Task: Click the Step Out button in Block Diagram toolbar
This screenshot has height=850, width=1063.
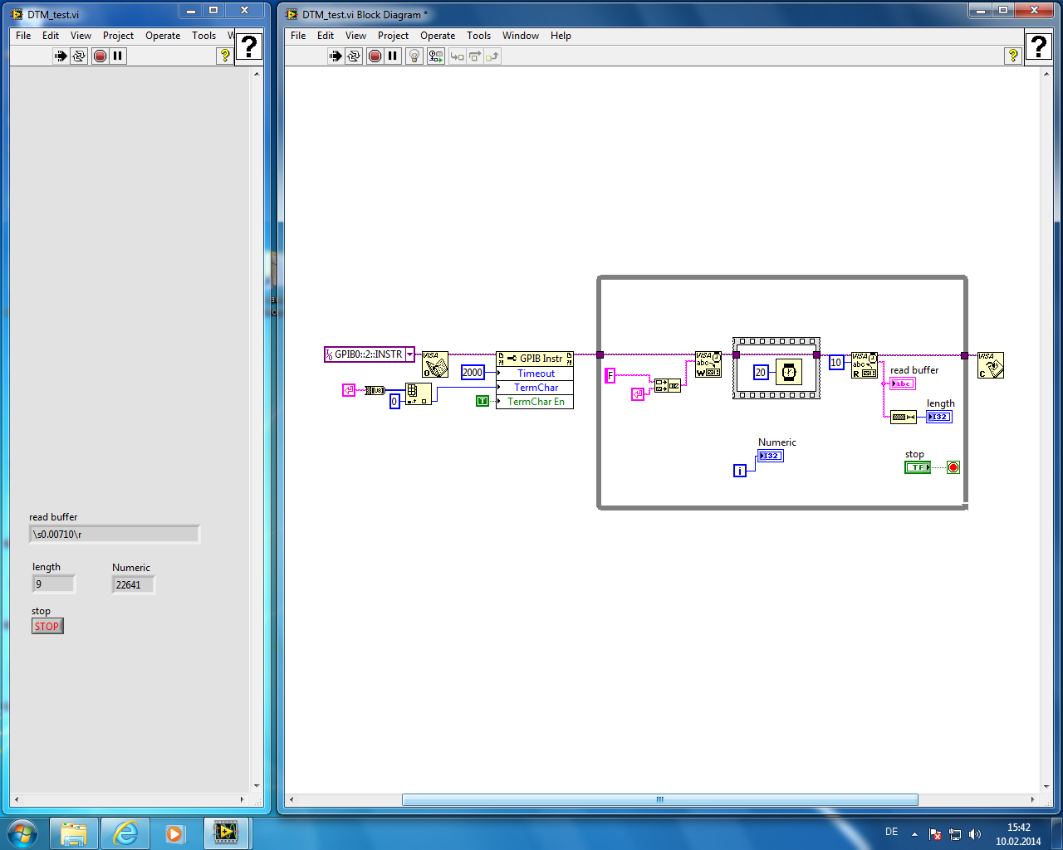Action: click(493, 56)
